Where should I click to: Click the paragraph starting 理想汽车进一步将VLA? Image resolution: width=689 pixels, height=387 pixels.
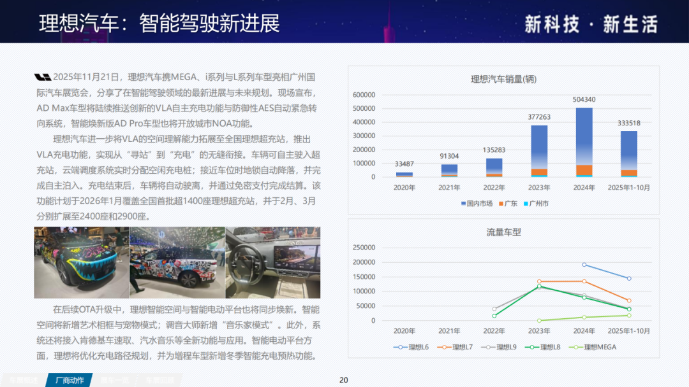tap(179, 178)
